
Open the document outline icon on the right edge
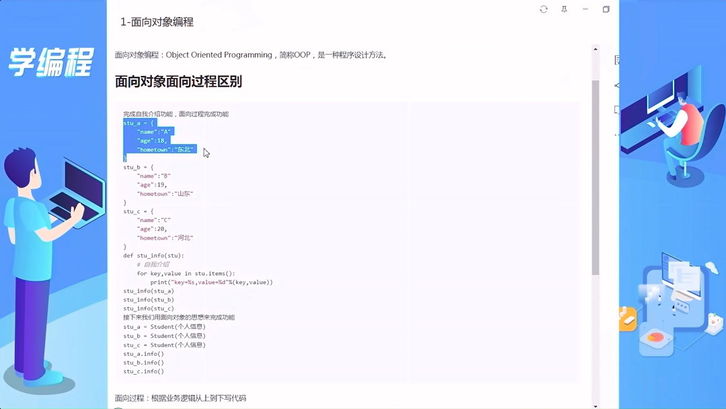click(x=616, y=61)
